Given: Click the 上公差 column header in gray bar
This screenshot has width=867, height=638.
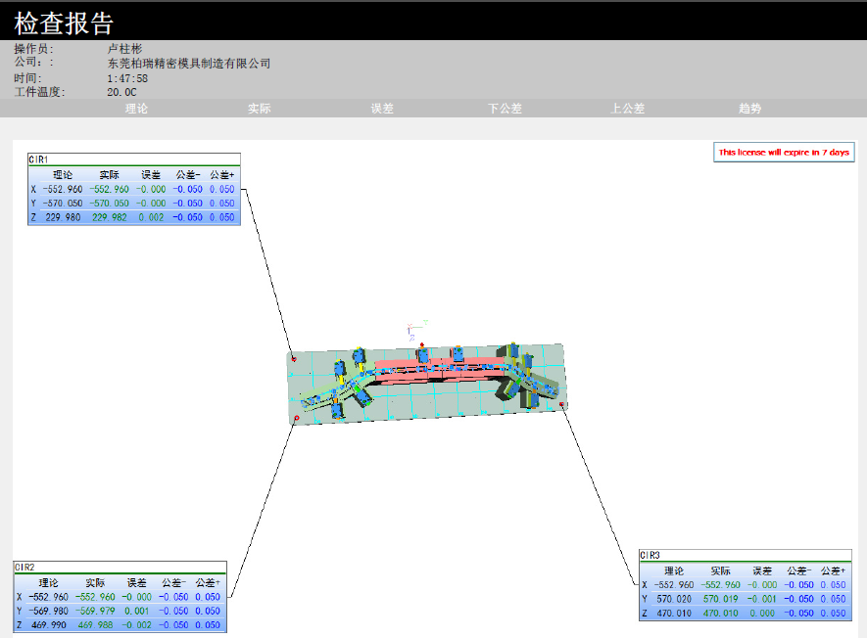Looking at the screenshot, I should (627, 109).
